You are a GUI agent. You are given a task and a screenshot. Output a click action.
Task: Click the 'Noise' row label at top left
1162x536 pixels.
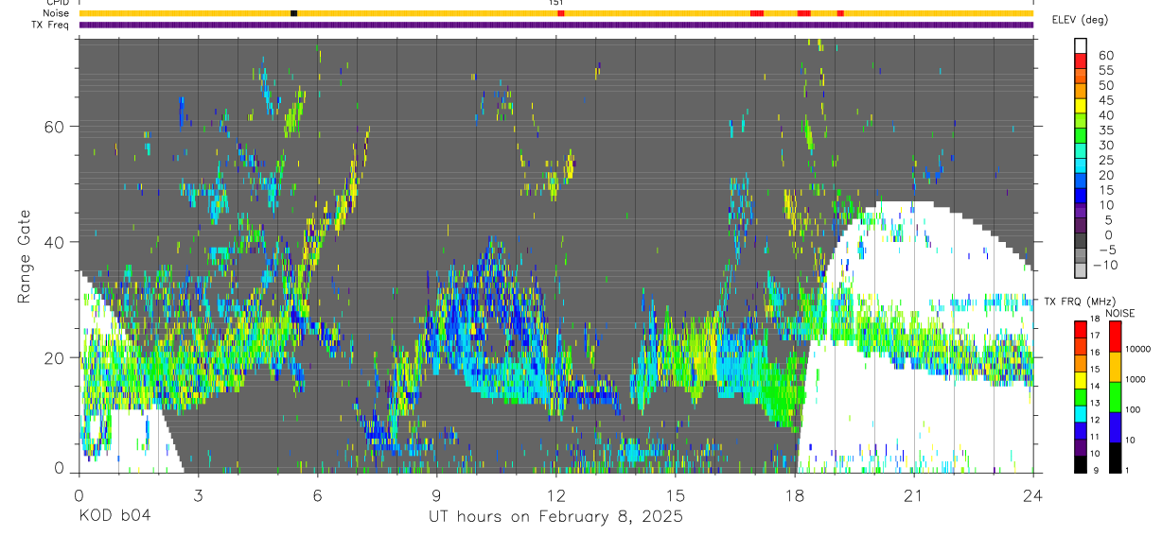[56, 13]
